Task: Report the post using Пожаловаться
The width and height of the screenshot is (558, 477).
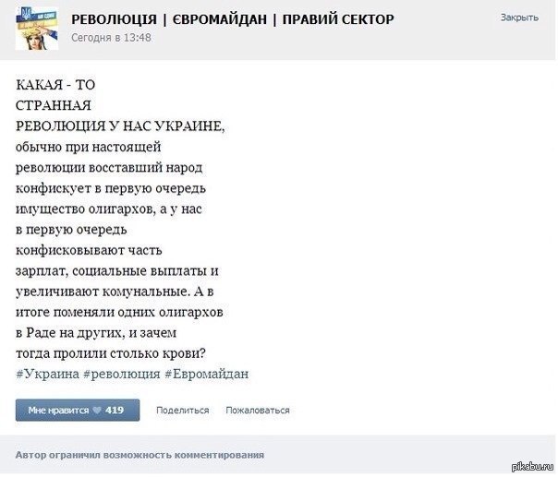Action: coord(258,411)
